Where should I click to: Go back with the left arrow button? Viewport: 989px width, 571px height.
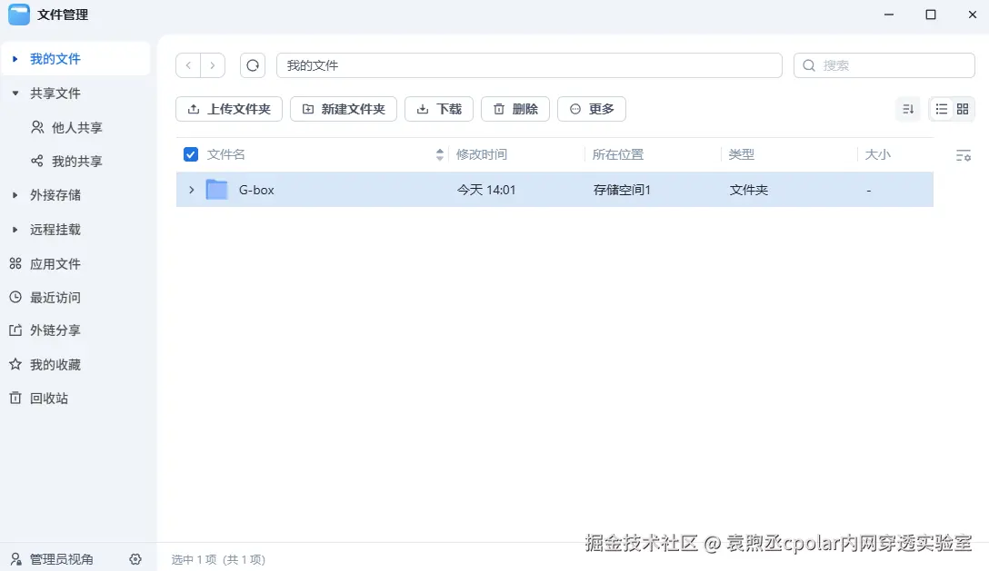(x=188, y=65)
